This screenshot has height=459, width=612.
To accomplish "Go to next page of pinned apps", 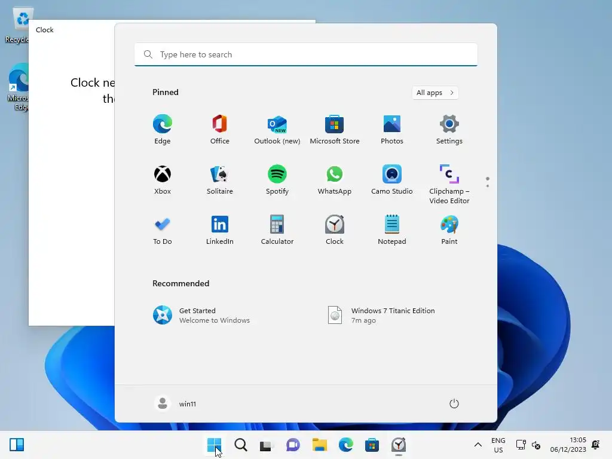I will tap(488, 186).
